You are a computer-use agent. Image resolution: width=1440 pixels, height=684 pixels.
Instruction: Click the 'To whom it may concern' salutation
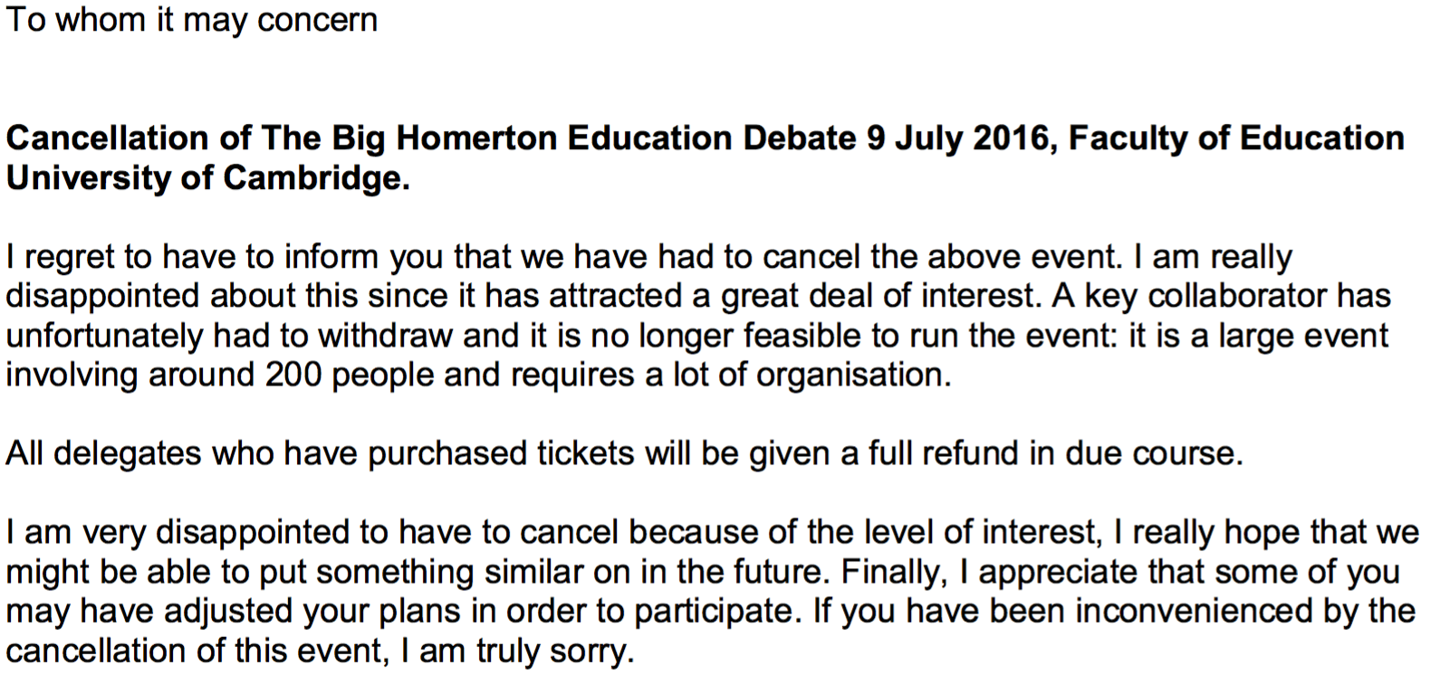pyautogui.click(x=191, y=20)
